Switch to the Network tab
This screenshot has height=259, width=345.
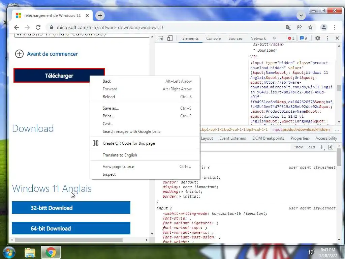[258, 38]
